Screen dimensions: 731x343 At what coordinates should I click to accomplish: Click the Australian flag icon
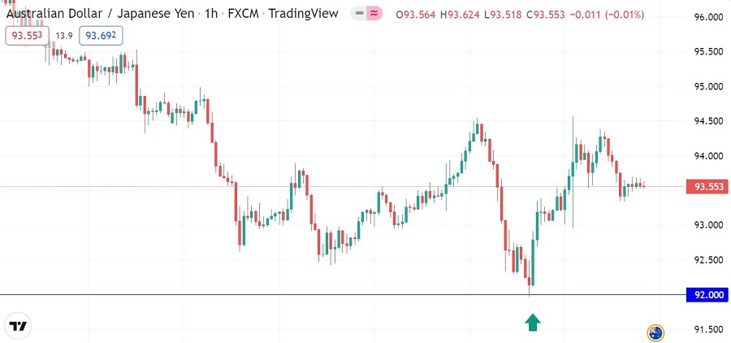click(x=655, y=332)
